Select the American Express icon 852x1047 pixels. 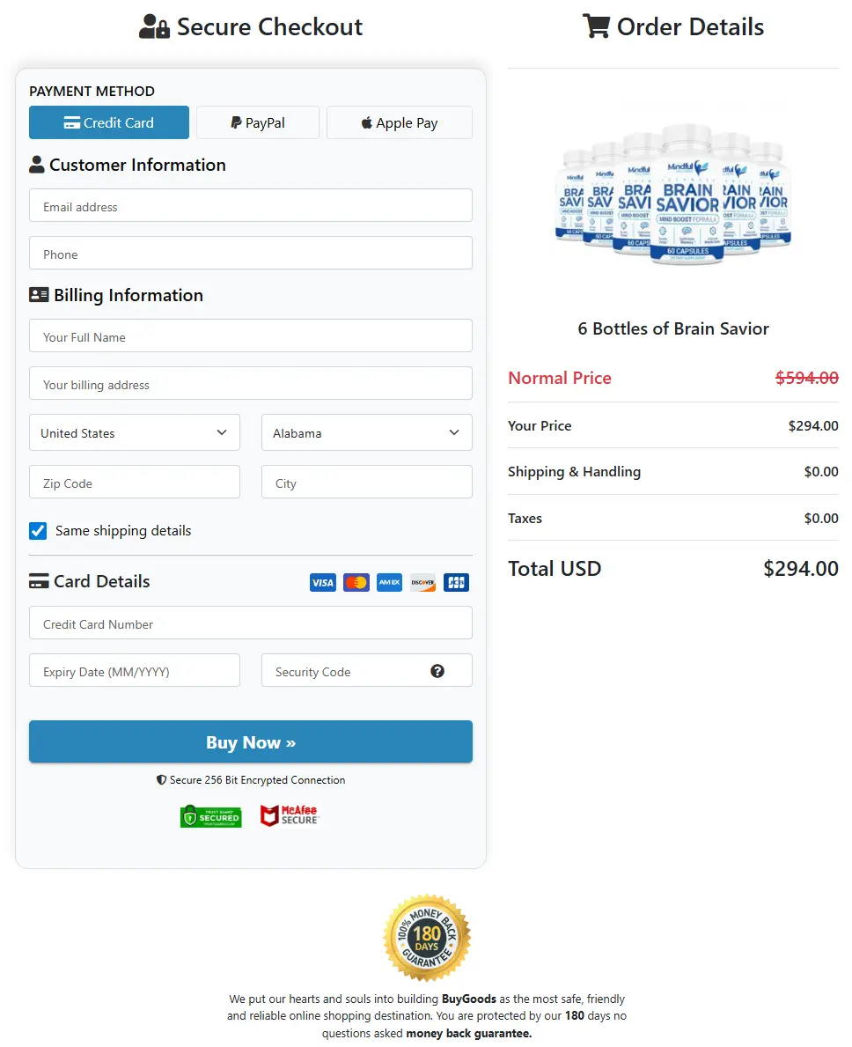(389, 582)
